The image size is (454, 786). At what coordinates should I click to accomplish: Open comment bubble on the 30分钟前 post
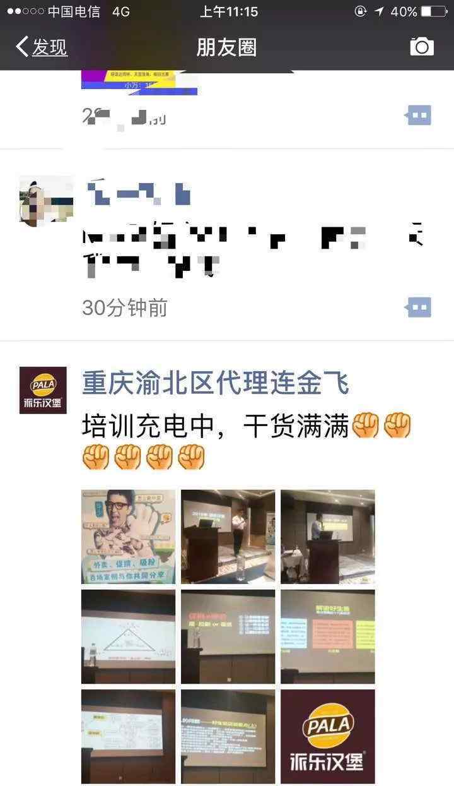418,307
